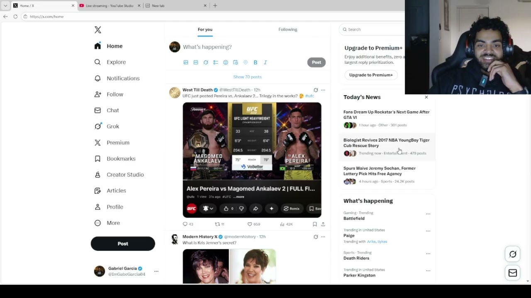Schedule the post with calendar icon
The image size is (531, 298).
(236, 62)
